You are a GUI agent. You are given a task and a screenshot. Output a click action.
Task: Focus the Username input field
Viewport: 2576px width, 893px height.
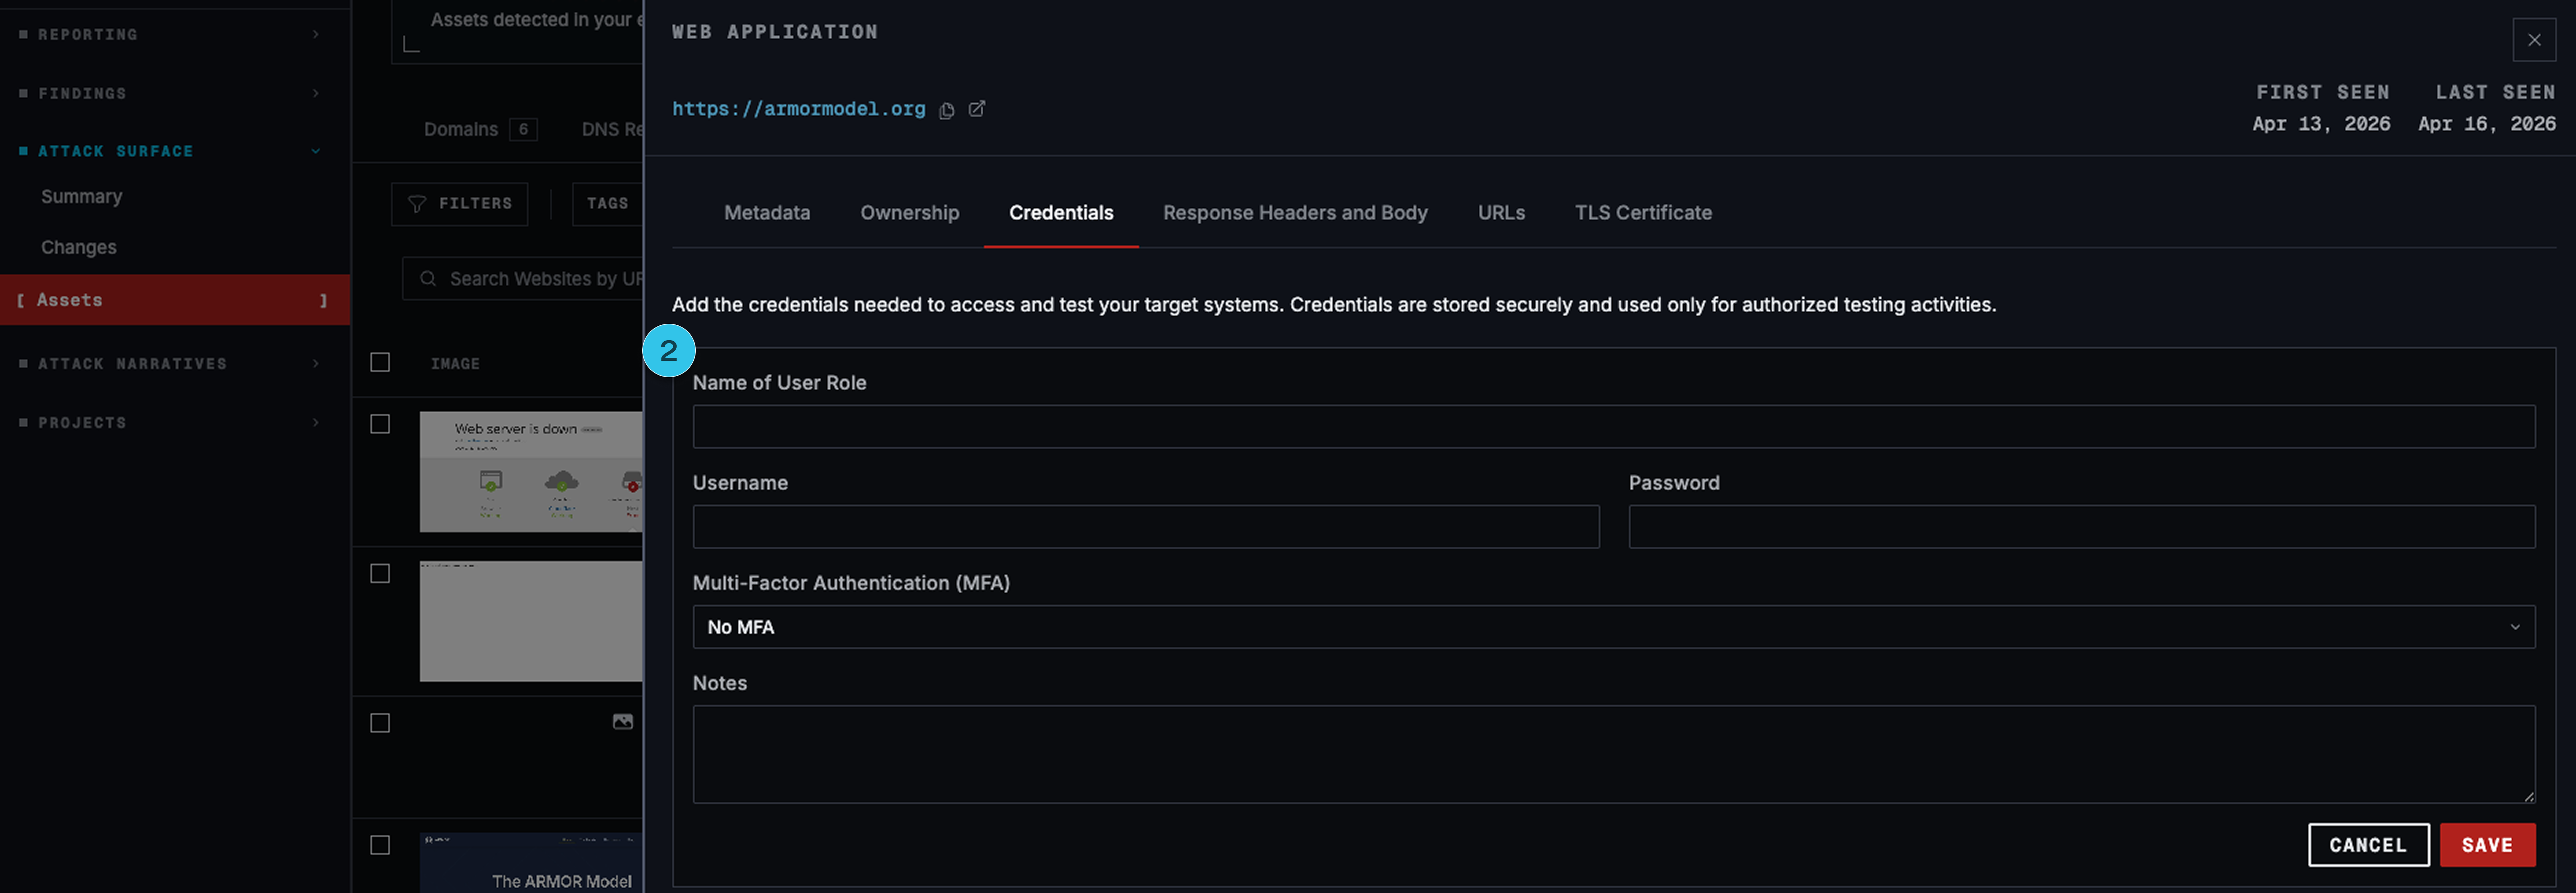[1146, 527]
